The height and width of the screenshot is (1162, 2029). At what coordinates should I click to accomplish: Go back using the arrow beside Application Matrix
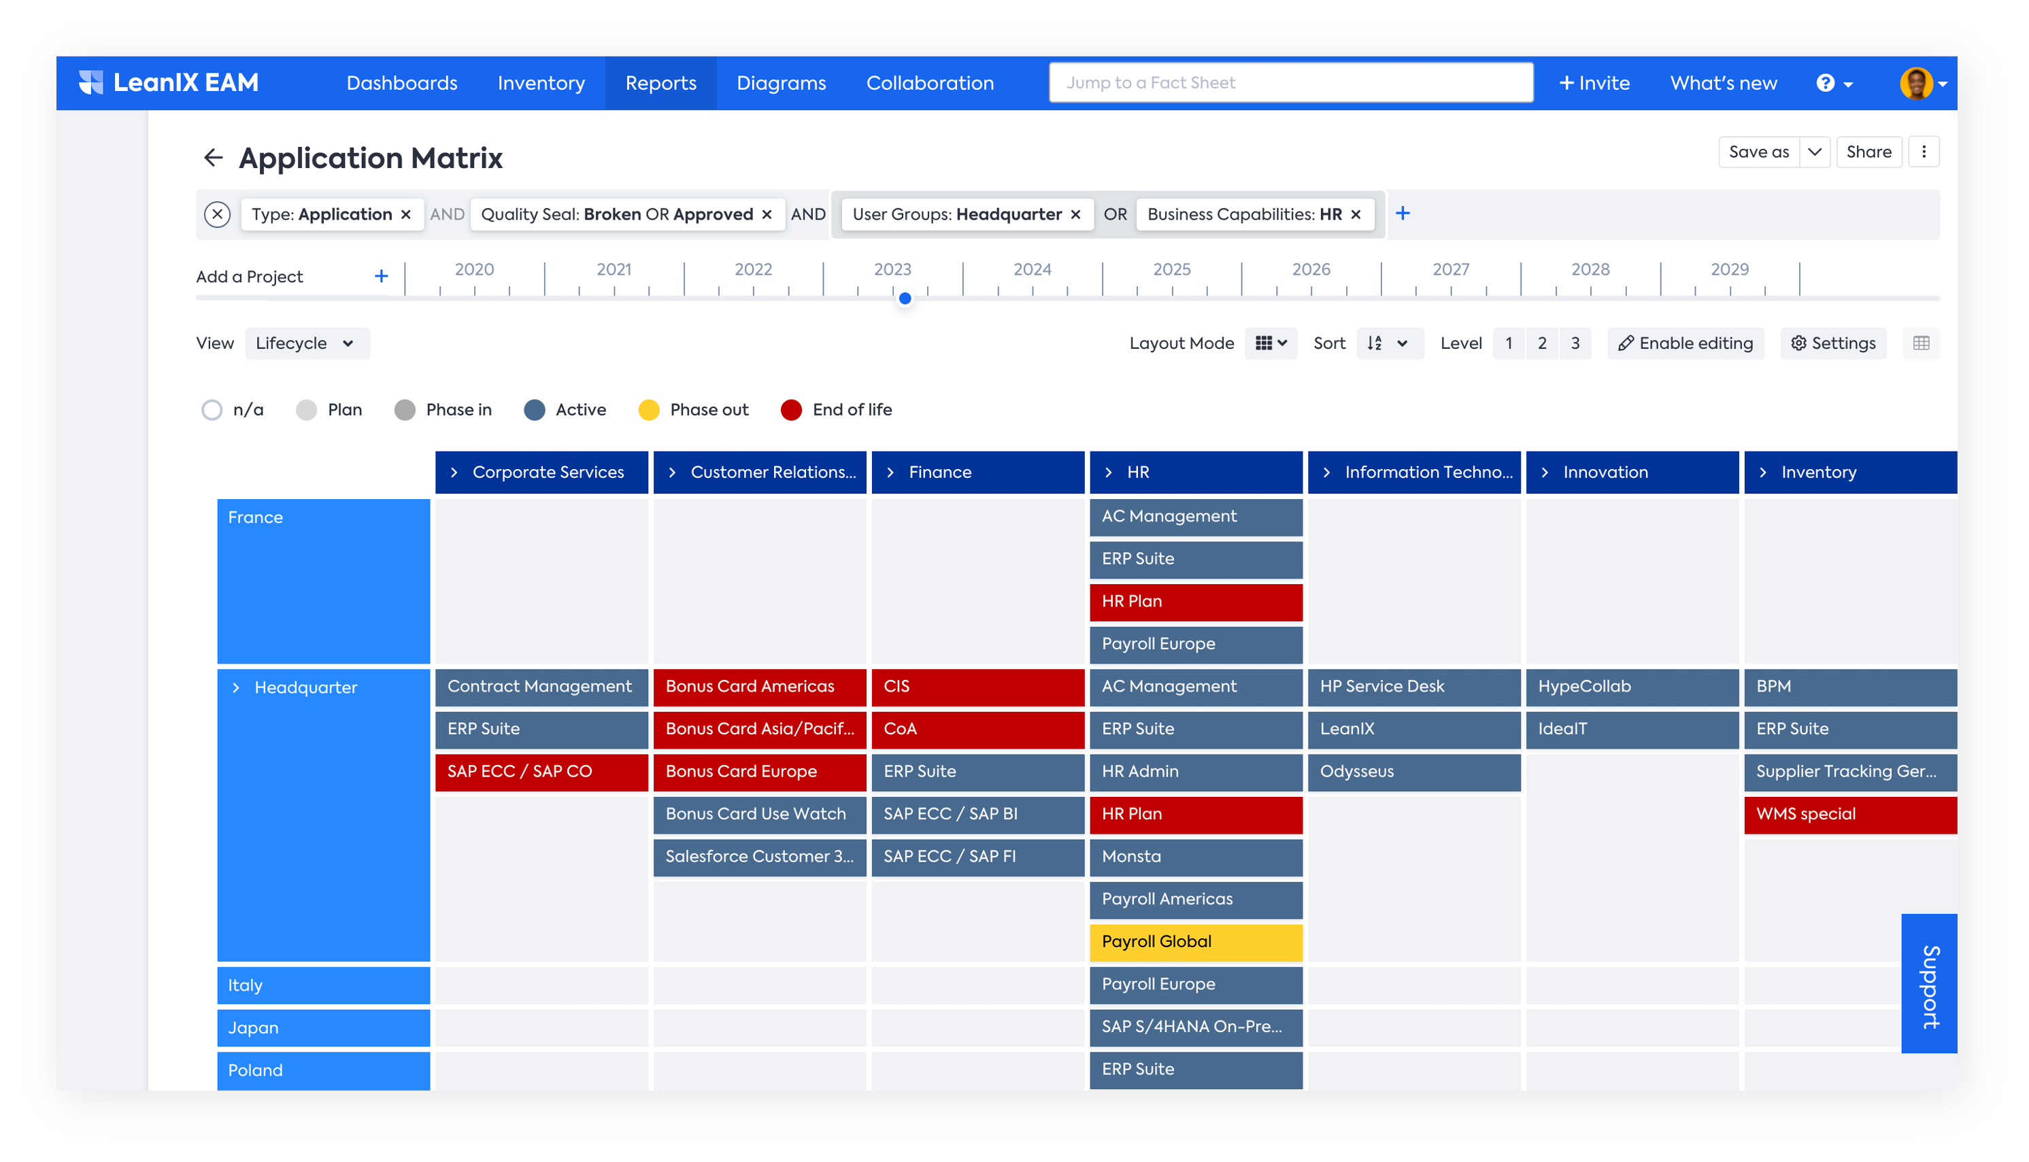click(x=213, y=158)
